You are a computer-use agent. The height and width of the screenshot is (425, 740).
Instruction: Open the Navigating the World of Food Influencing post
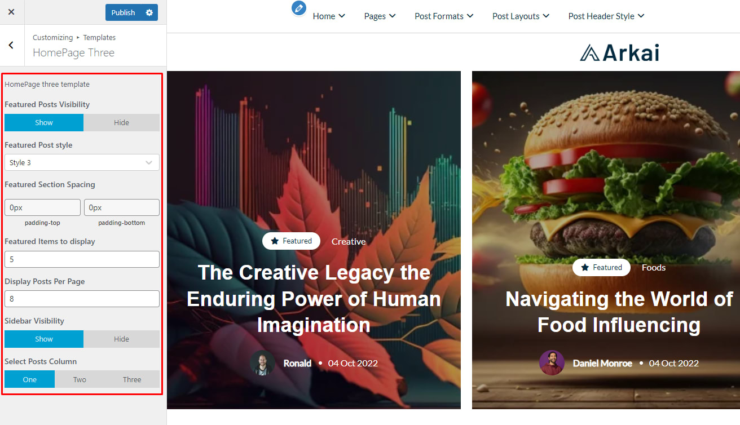(x=619, y=312)
